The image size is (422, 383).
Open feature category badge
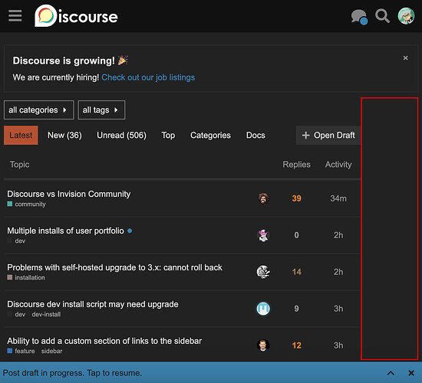pos(21,351)
